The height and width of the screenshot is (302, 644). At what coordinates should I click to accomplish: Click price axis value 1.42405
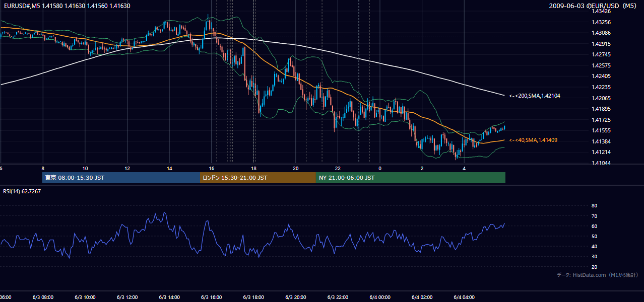[601, 76]
